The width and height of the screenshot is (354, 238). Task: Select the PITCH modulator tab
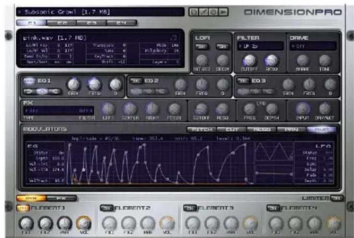tap(202, 130)
